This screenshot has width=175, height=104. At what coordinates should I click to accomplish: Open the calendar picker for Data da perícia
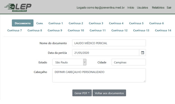(143, 53)
